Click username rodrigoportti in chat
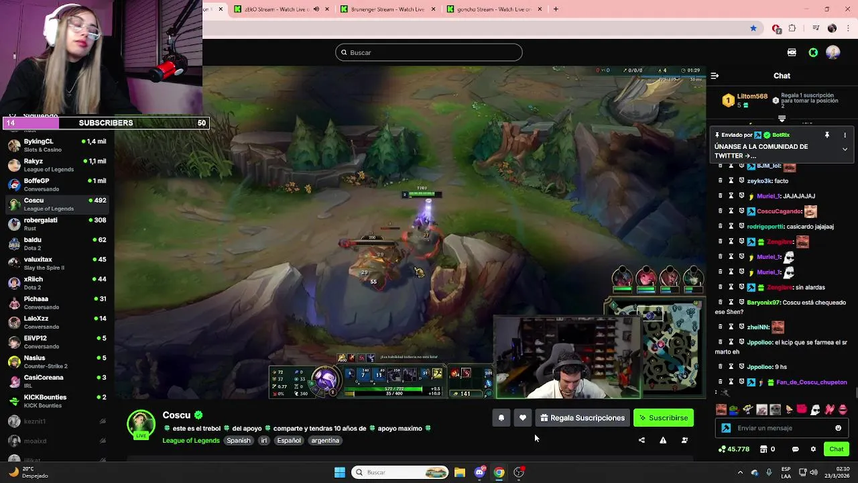This screenshot has height=483, width=858. click(x=765, y=227)
